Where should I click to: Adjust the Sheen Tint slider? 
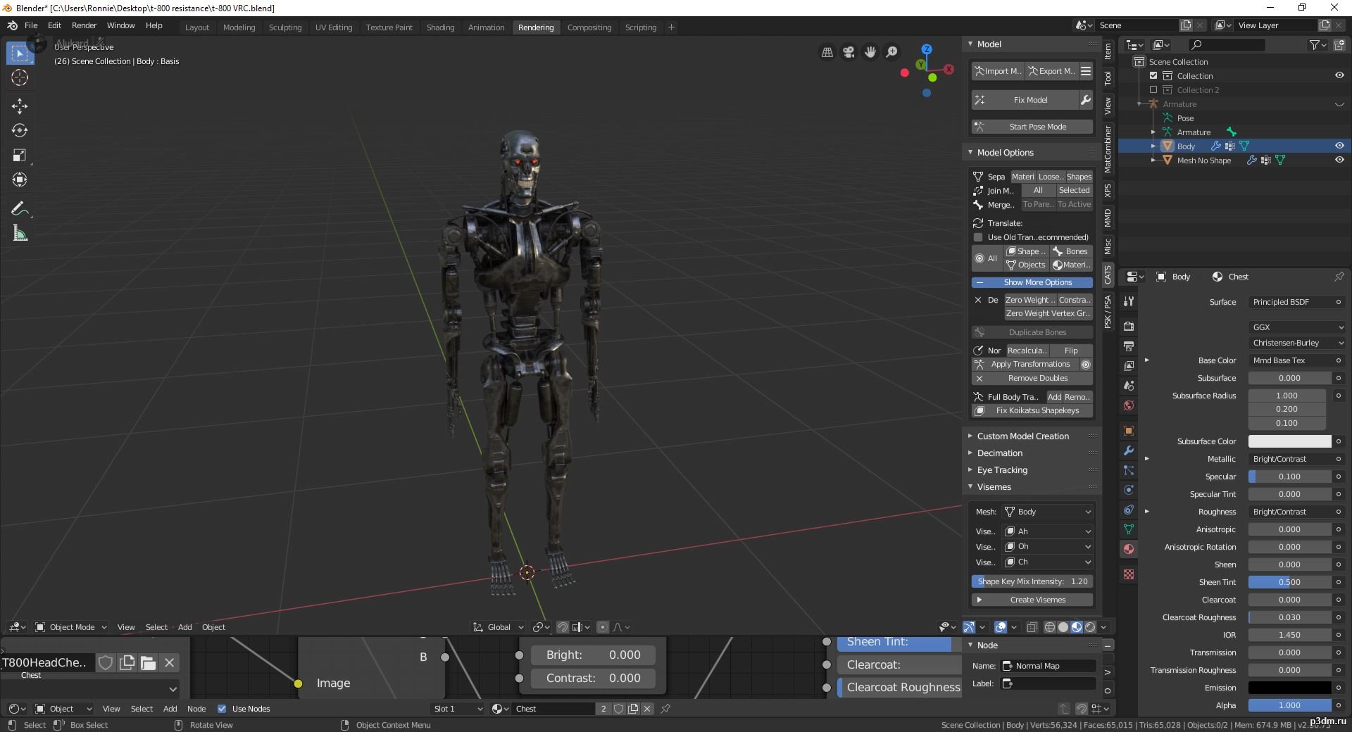click(1289, 582)
